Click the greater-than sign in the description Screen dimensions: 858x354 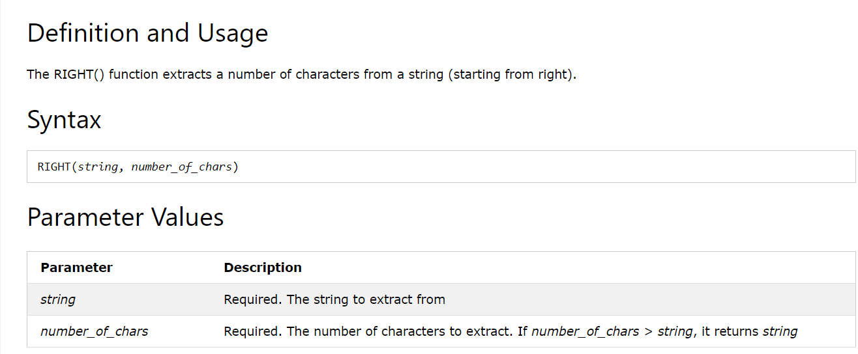click(648, 332)
